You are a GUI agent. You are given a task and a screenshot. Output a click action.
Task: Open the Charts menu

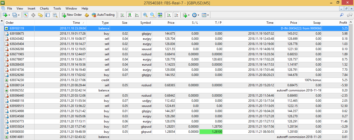click(44, 9)
